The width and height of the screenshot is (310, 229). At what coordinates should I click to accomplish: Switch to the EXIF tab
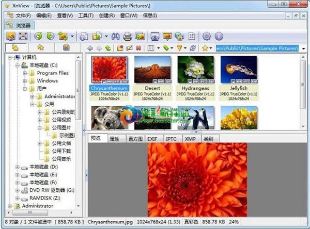152,139
